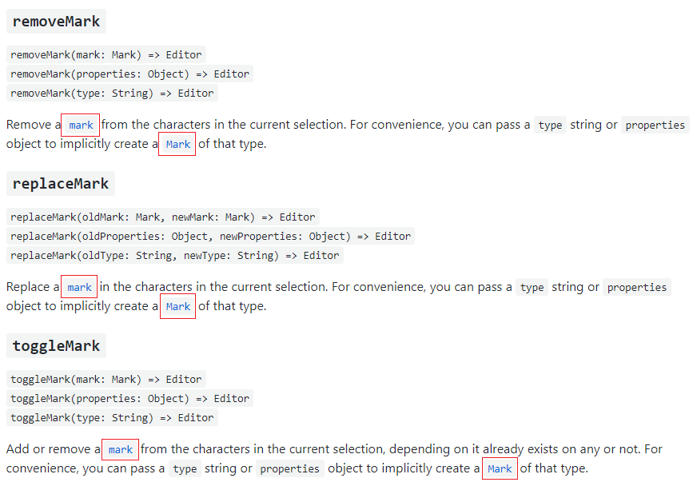Viewport: 697px width, 486px height.
Task: Click the removeMark(type: String) signature line
Action: (113, 94)
